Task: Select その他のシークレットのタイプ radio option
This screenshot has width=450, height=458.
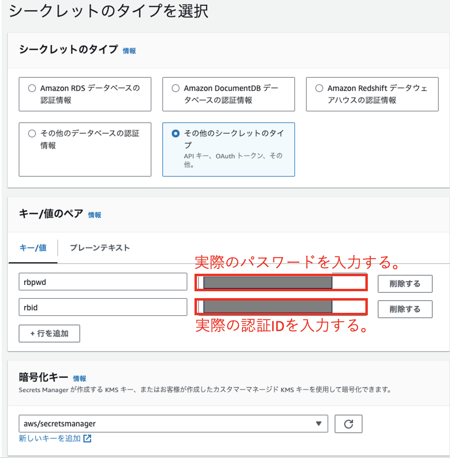Action: [x=176, y=133]
